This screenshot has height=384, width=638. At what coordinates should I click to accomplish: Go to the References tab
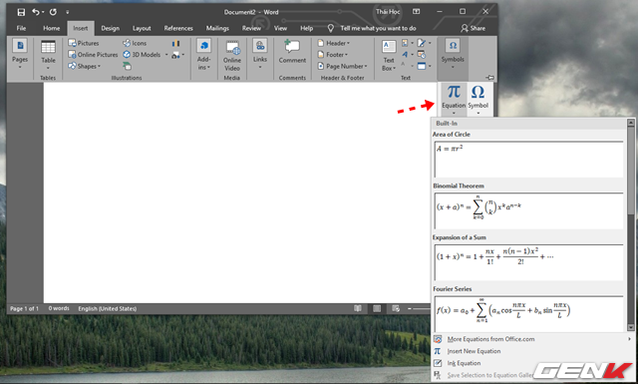178,28
